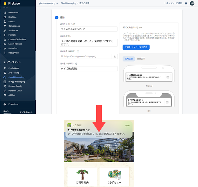Click the A/B Testing flask icon
The height and width of the screenshot is (187, 198).
tap(5, 73)
